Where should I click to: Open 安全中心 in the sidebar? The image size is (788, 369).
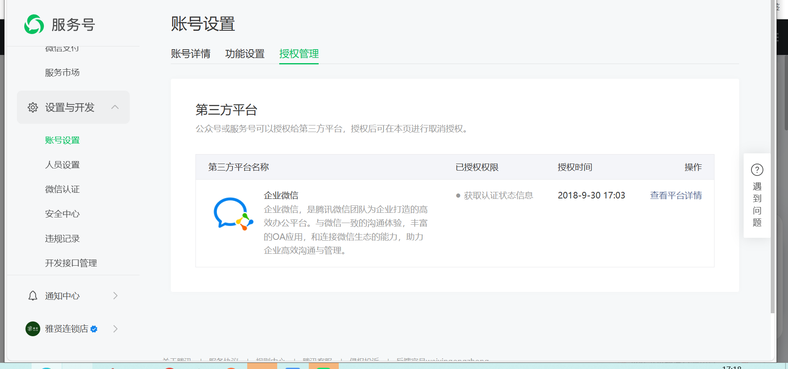62,214
